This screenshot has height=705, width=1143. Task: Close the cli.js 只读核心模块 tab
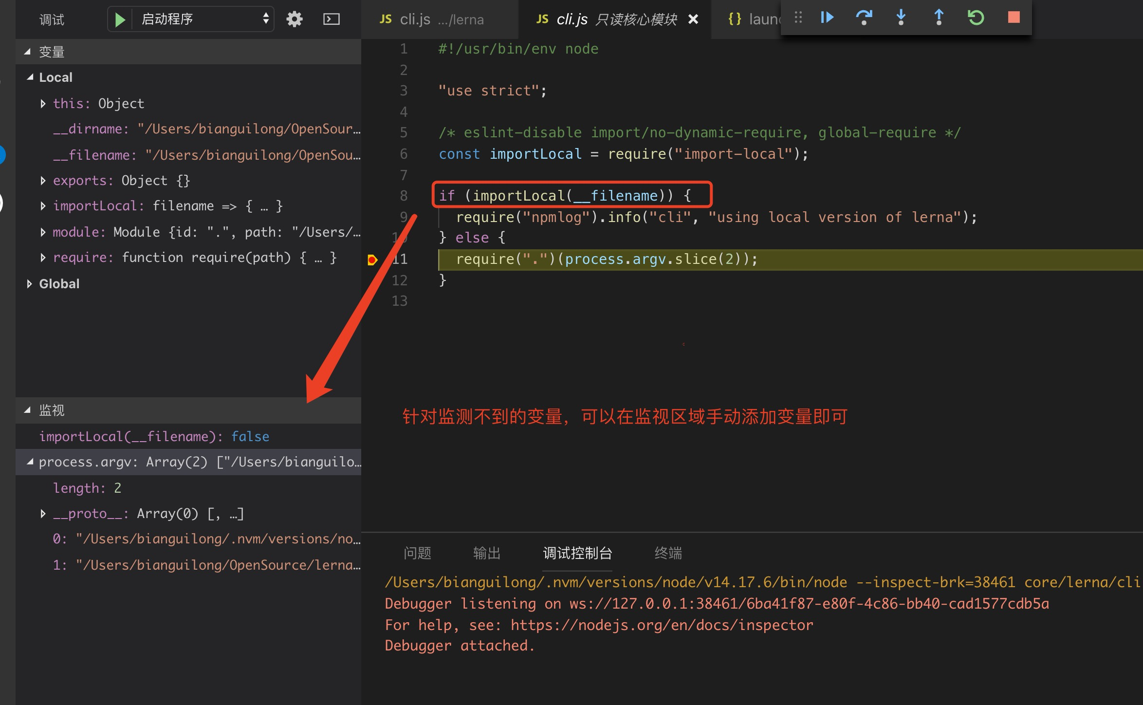click(693, 19)
